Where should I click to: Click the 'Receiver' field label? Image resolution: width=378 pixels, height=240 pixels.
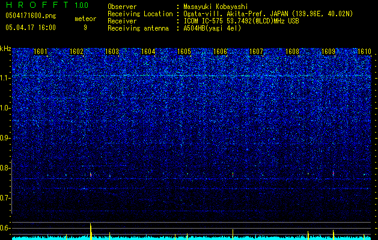click(122, 21)
